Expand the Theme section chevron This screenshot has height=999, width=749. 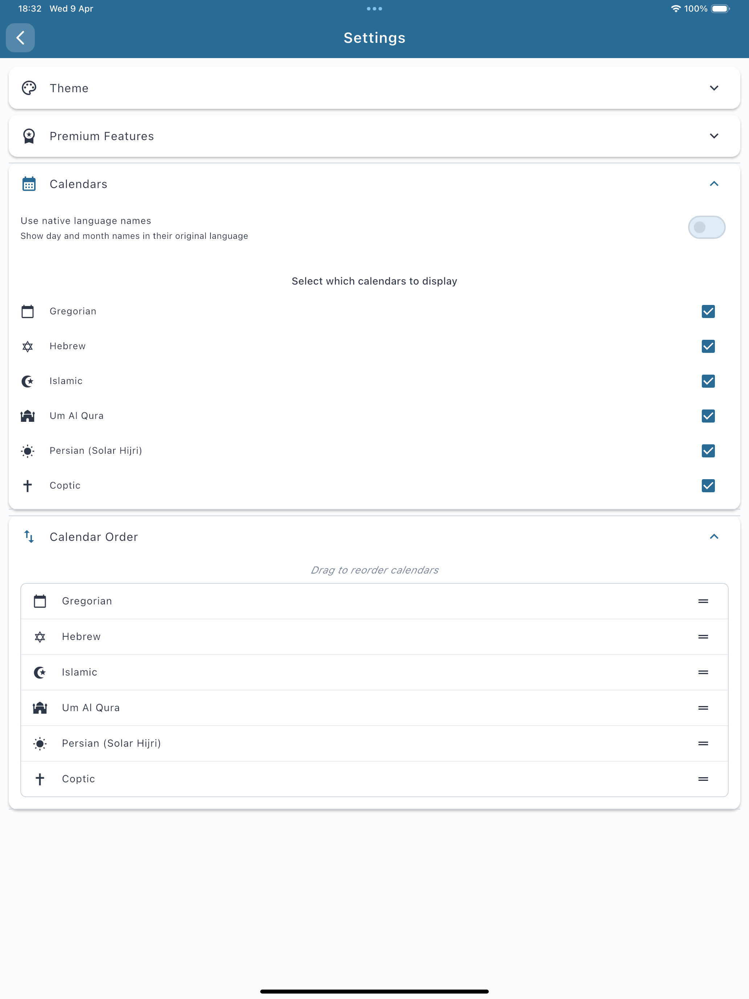(x=713, y=88)
